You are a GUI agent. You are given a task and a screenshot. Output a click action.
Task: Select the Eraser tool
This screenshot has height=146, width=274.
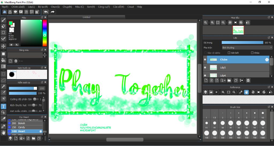tap(3, 26)
